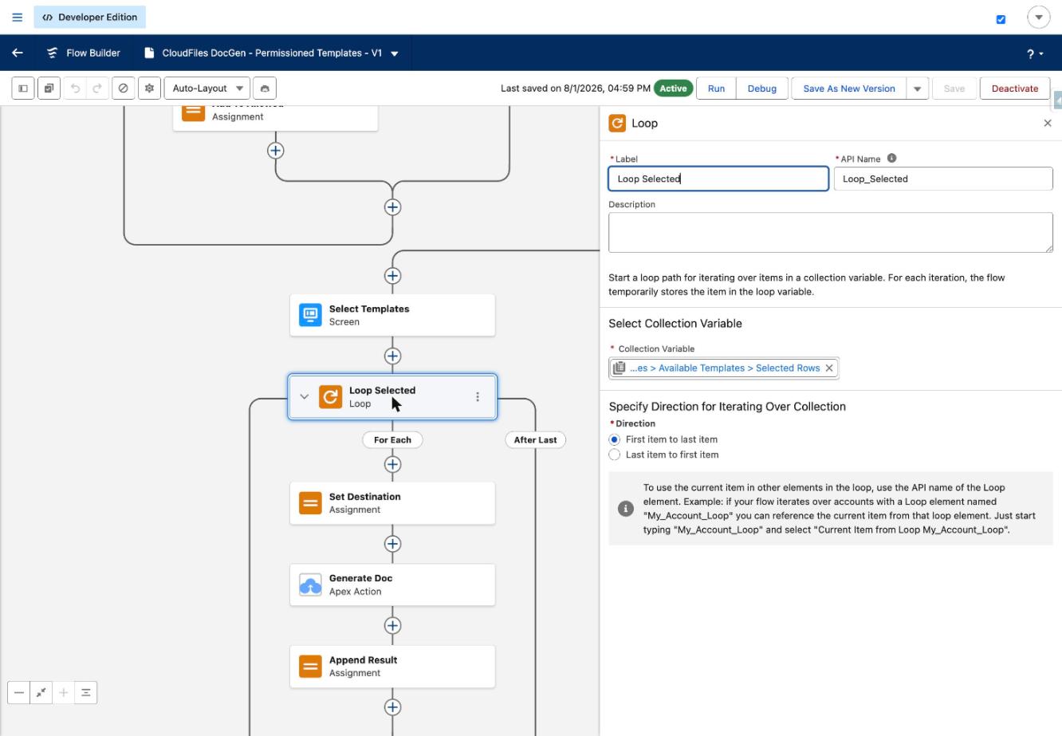The width and height of the screenshot is (1062, 736).
Task: Click the After Last path label
Action: (x=535, y=439)
